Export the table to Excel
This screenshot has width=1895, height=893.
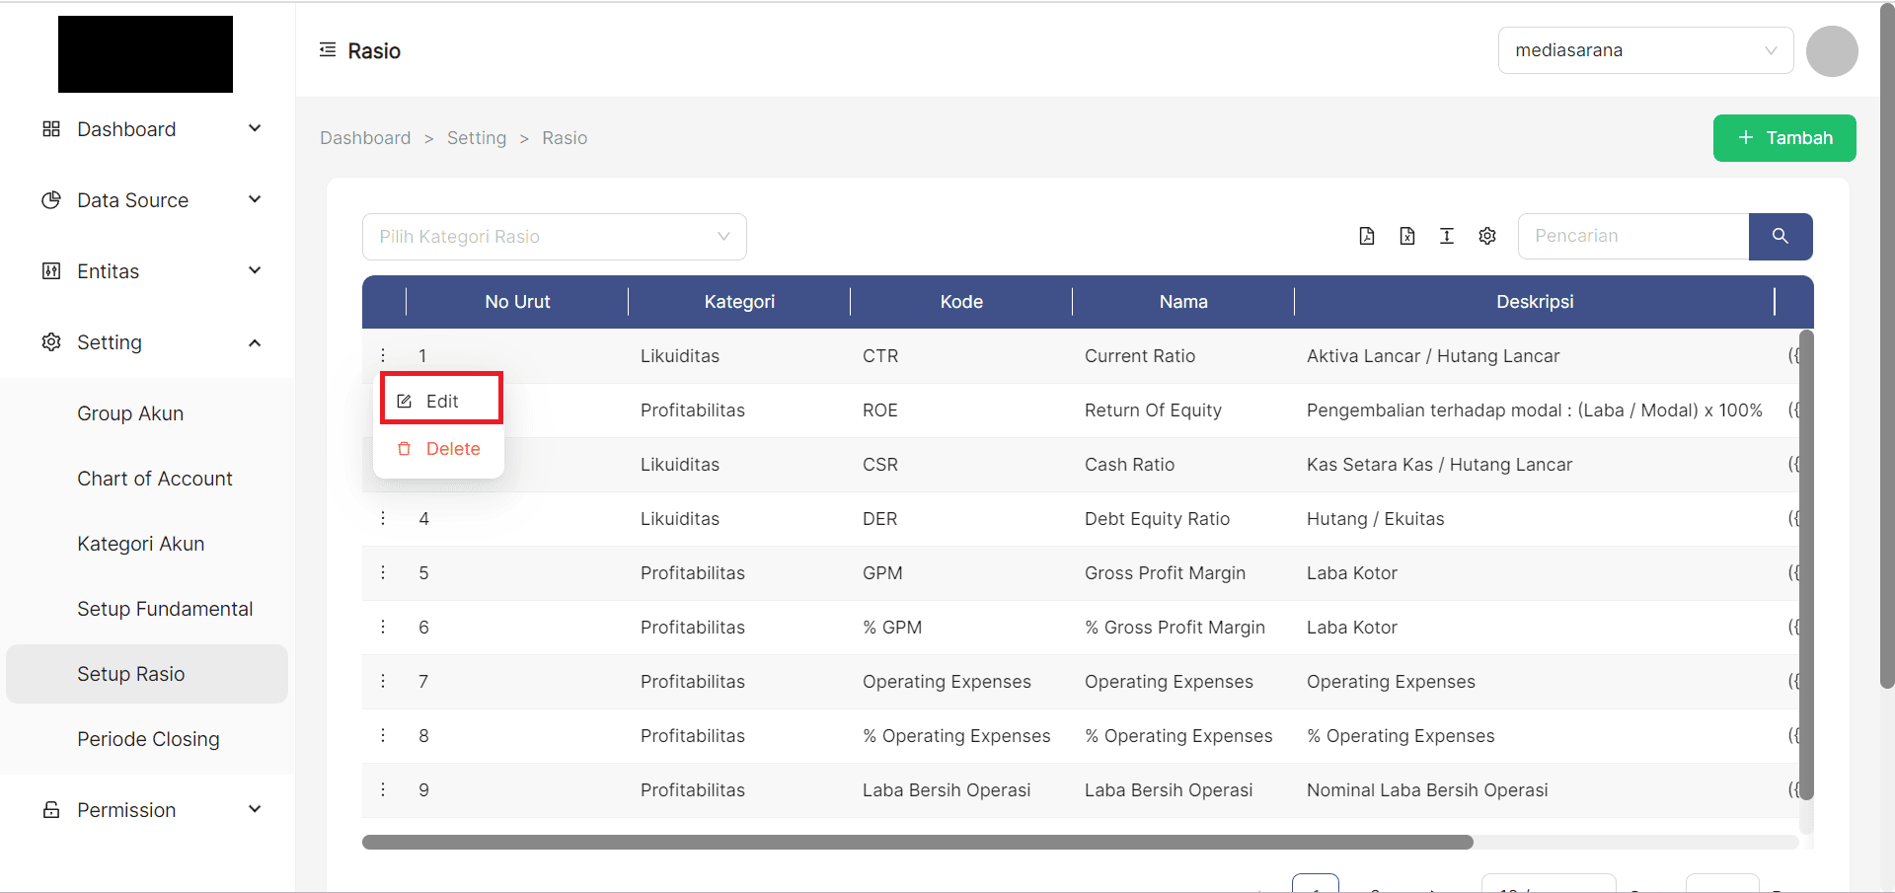pyautogui.click(x=1407, y=236)
